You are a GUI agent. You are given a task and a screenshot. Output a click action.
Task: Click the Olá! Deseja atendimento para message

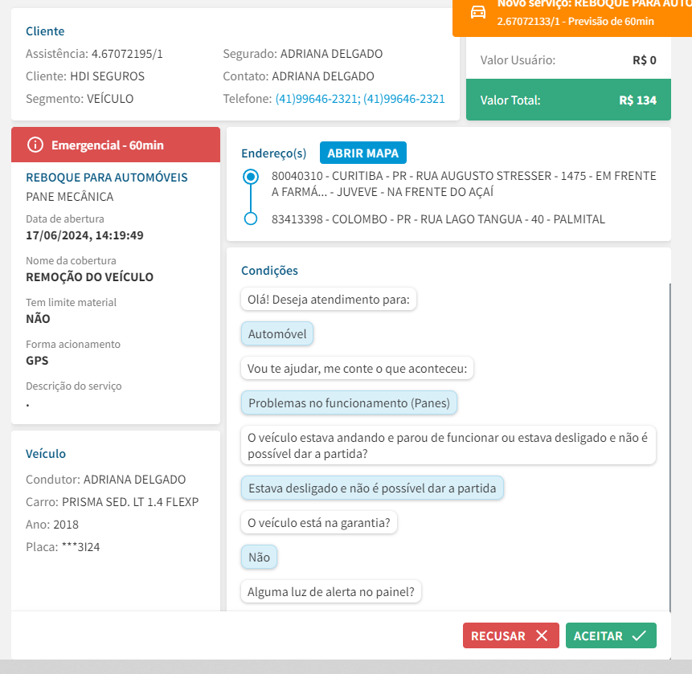[329, 300]
